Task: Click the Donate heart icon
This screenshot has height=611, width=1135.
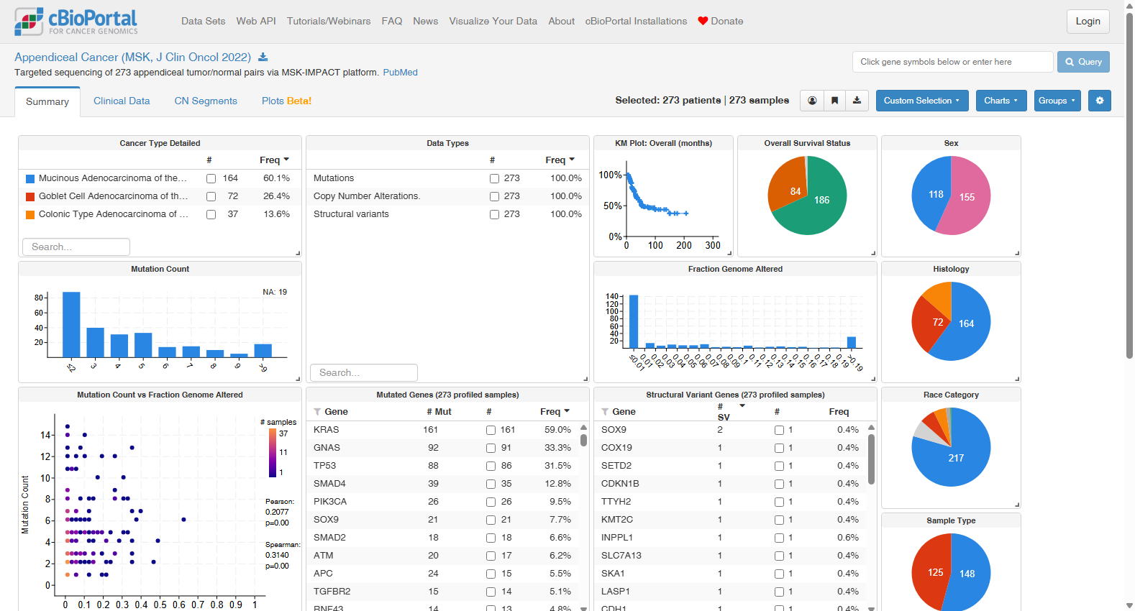Action: pyautogui.click(x=703, y=21)
